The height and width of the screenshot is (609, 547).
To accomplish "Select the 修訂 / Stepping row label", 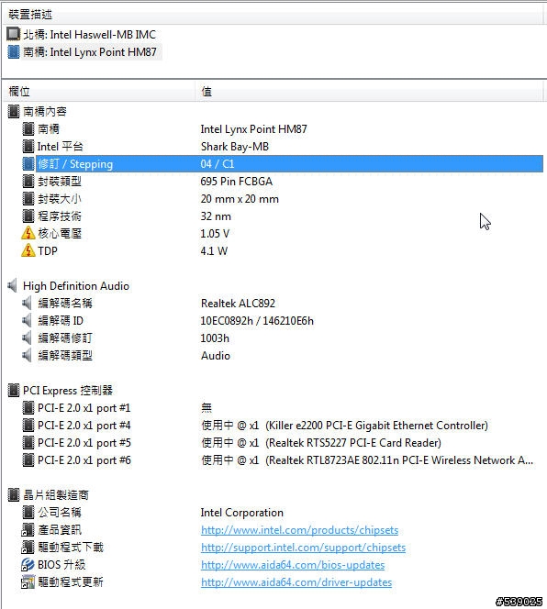I will click(75, 164).
